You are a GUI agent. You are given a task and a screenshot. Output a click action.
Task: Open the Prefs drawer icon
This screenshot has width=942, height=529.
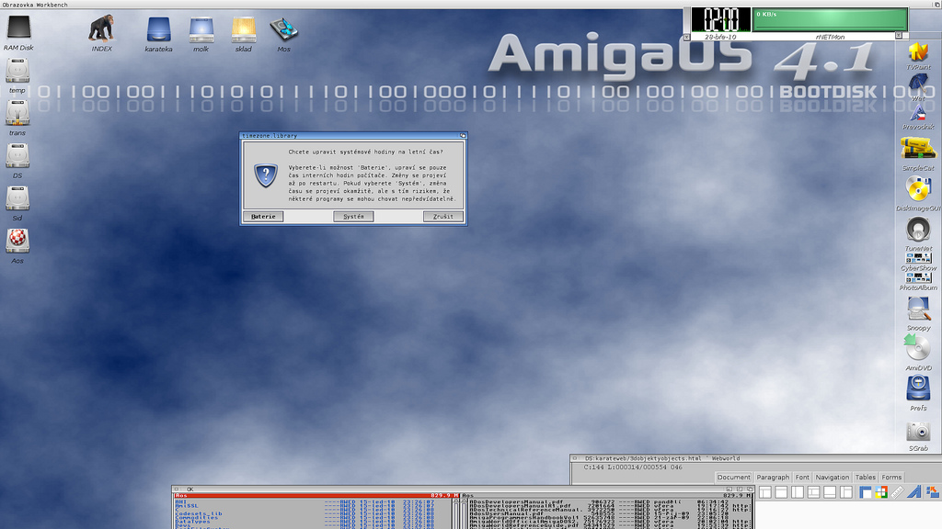click(917, 388)
